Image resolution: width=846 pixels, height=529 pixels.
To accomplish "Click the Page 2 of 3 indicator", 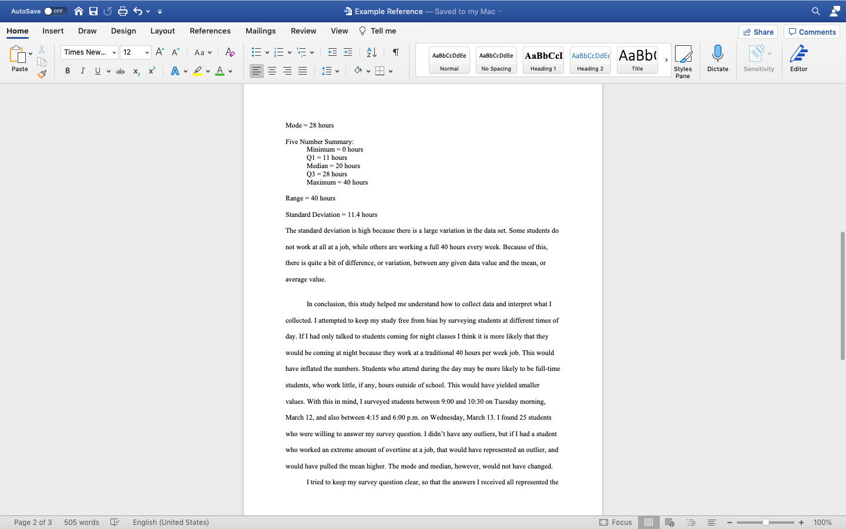I will [x=33, y=522].
